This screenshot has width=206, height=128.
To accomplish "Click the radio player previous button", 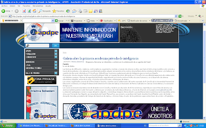I will click(x=152, y=20).
